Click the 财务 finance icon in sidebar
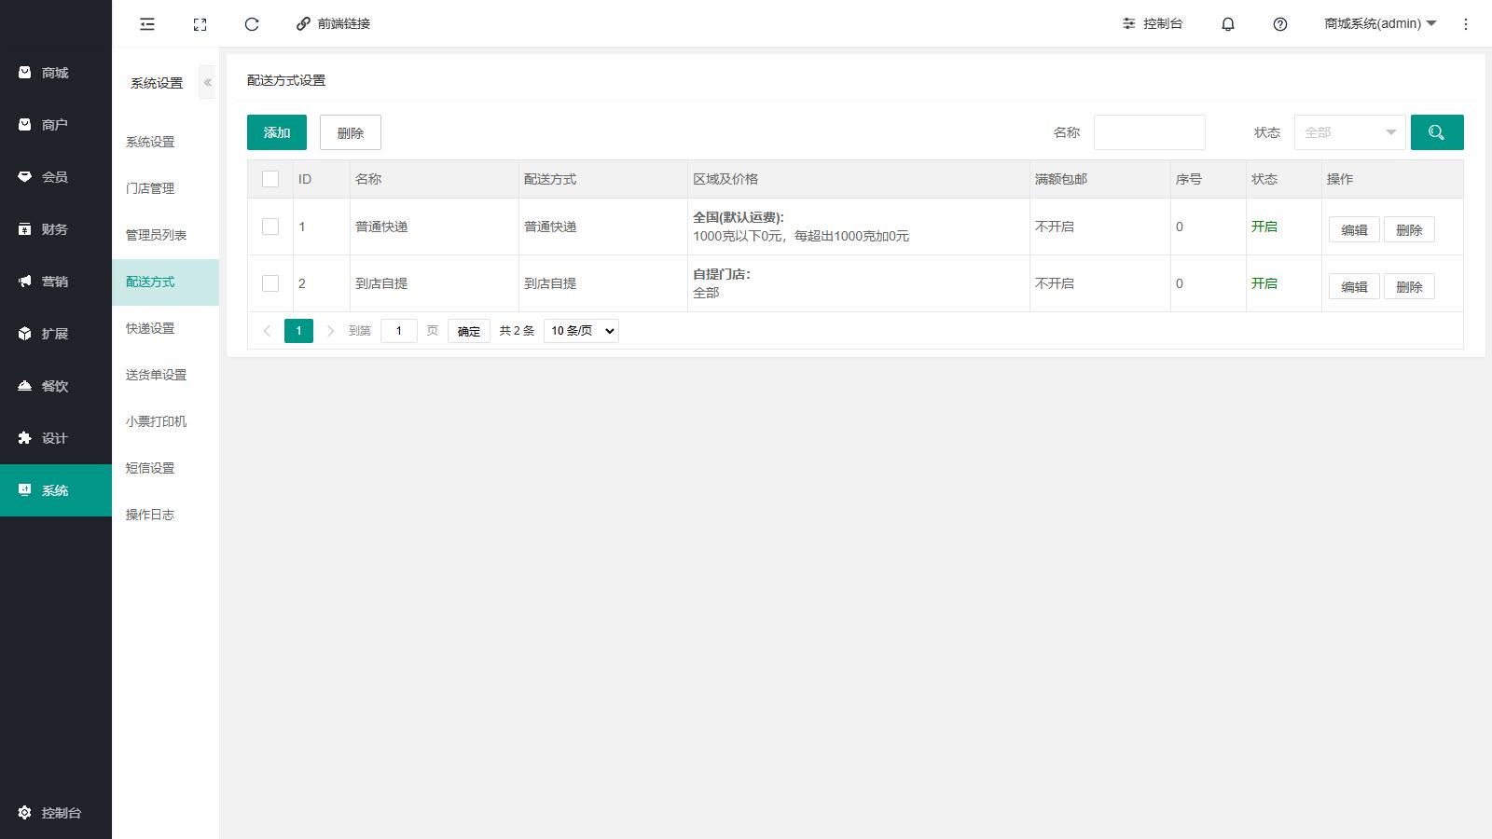Screen dimensions: 1492x839 pos(25,228)
